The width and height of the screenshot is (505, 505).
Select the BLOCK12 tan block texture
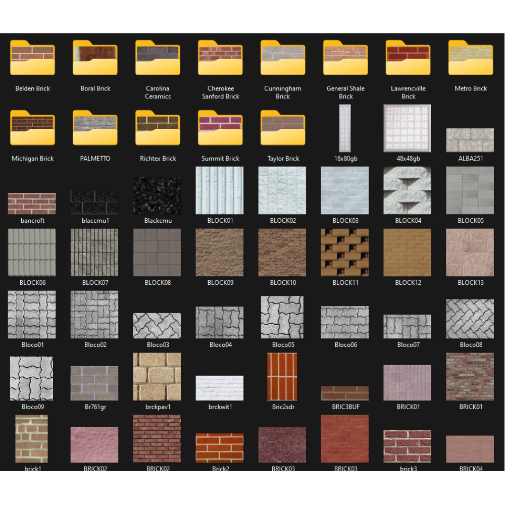pyautogui.click(x=407, y=252)
